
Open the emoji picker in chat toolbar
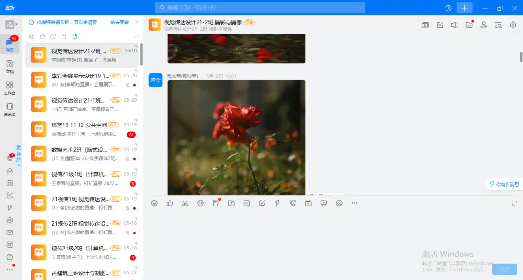click(154, 203)
